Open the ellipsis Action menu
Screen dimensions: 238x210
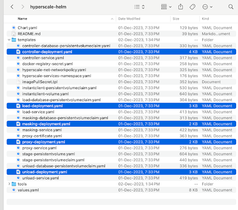point(207,7)
